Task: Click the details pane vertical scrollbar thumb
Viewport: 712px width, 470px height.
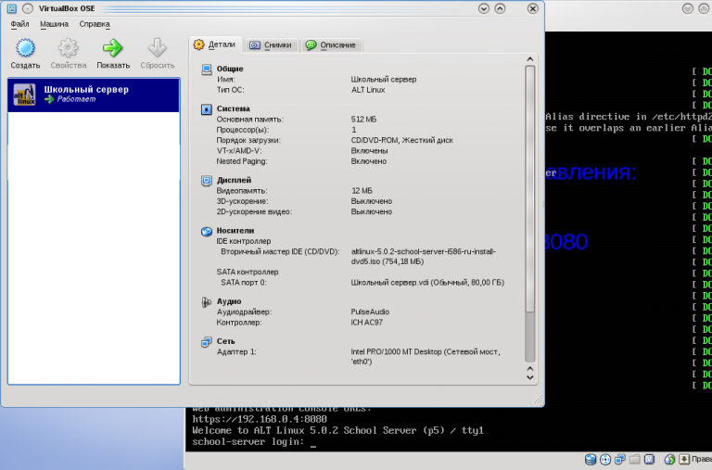Action: pyautogui.click(x=530, y=189)
